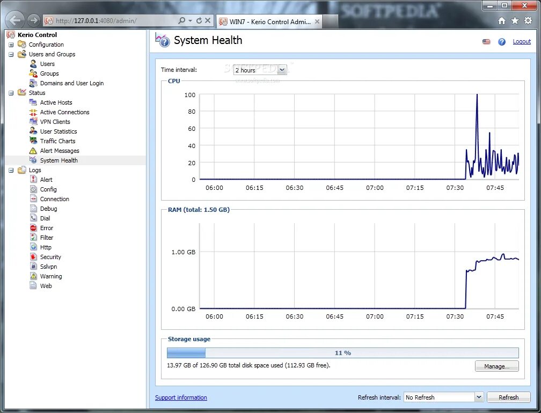541x413 pixels.
Task: Click the browser address bar URL
Action: 96,21
